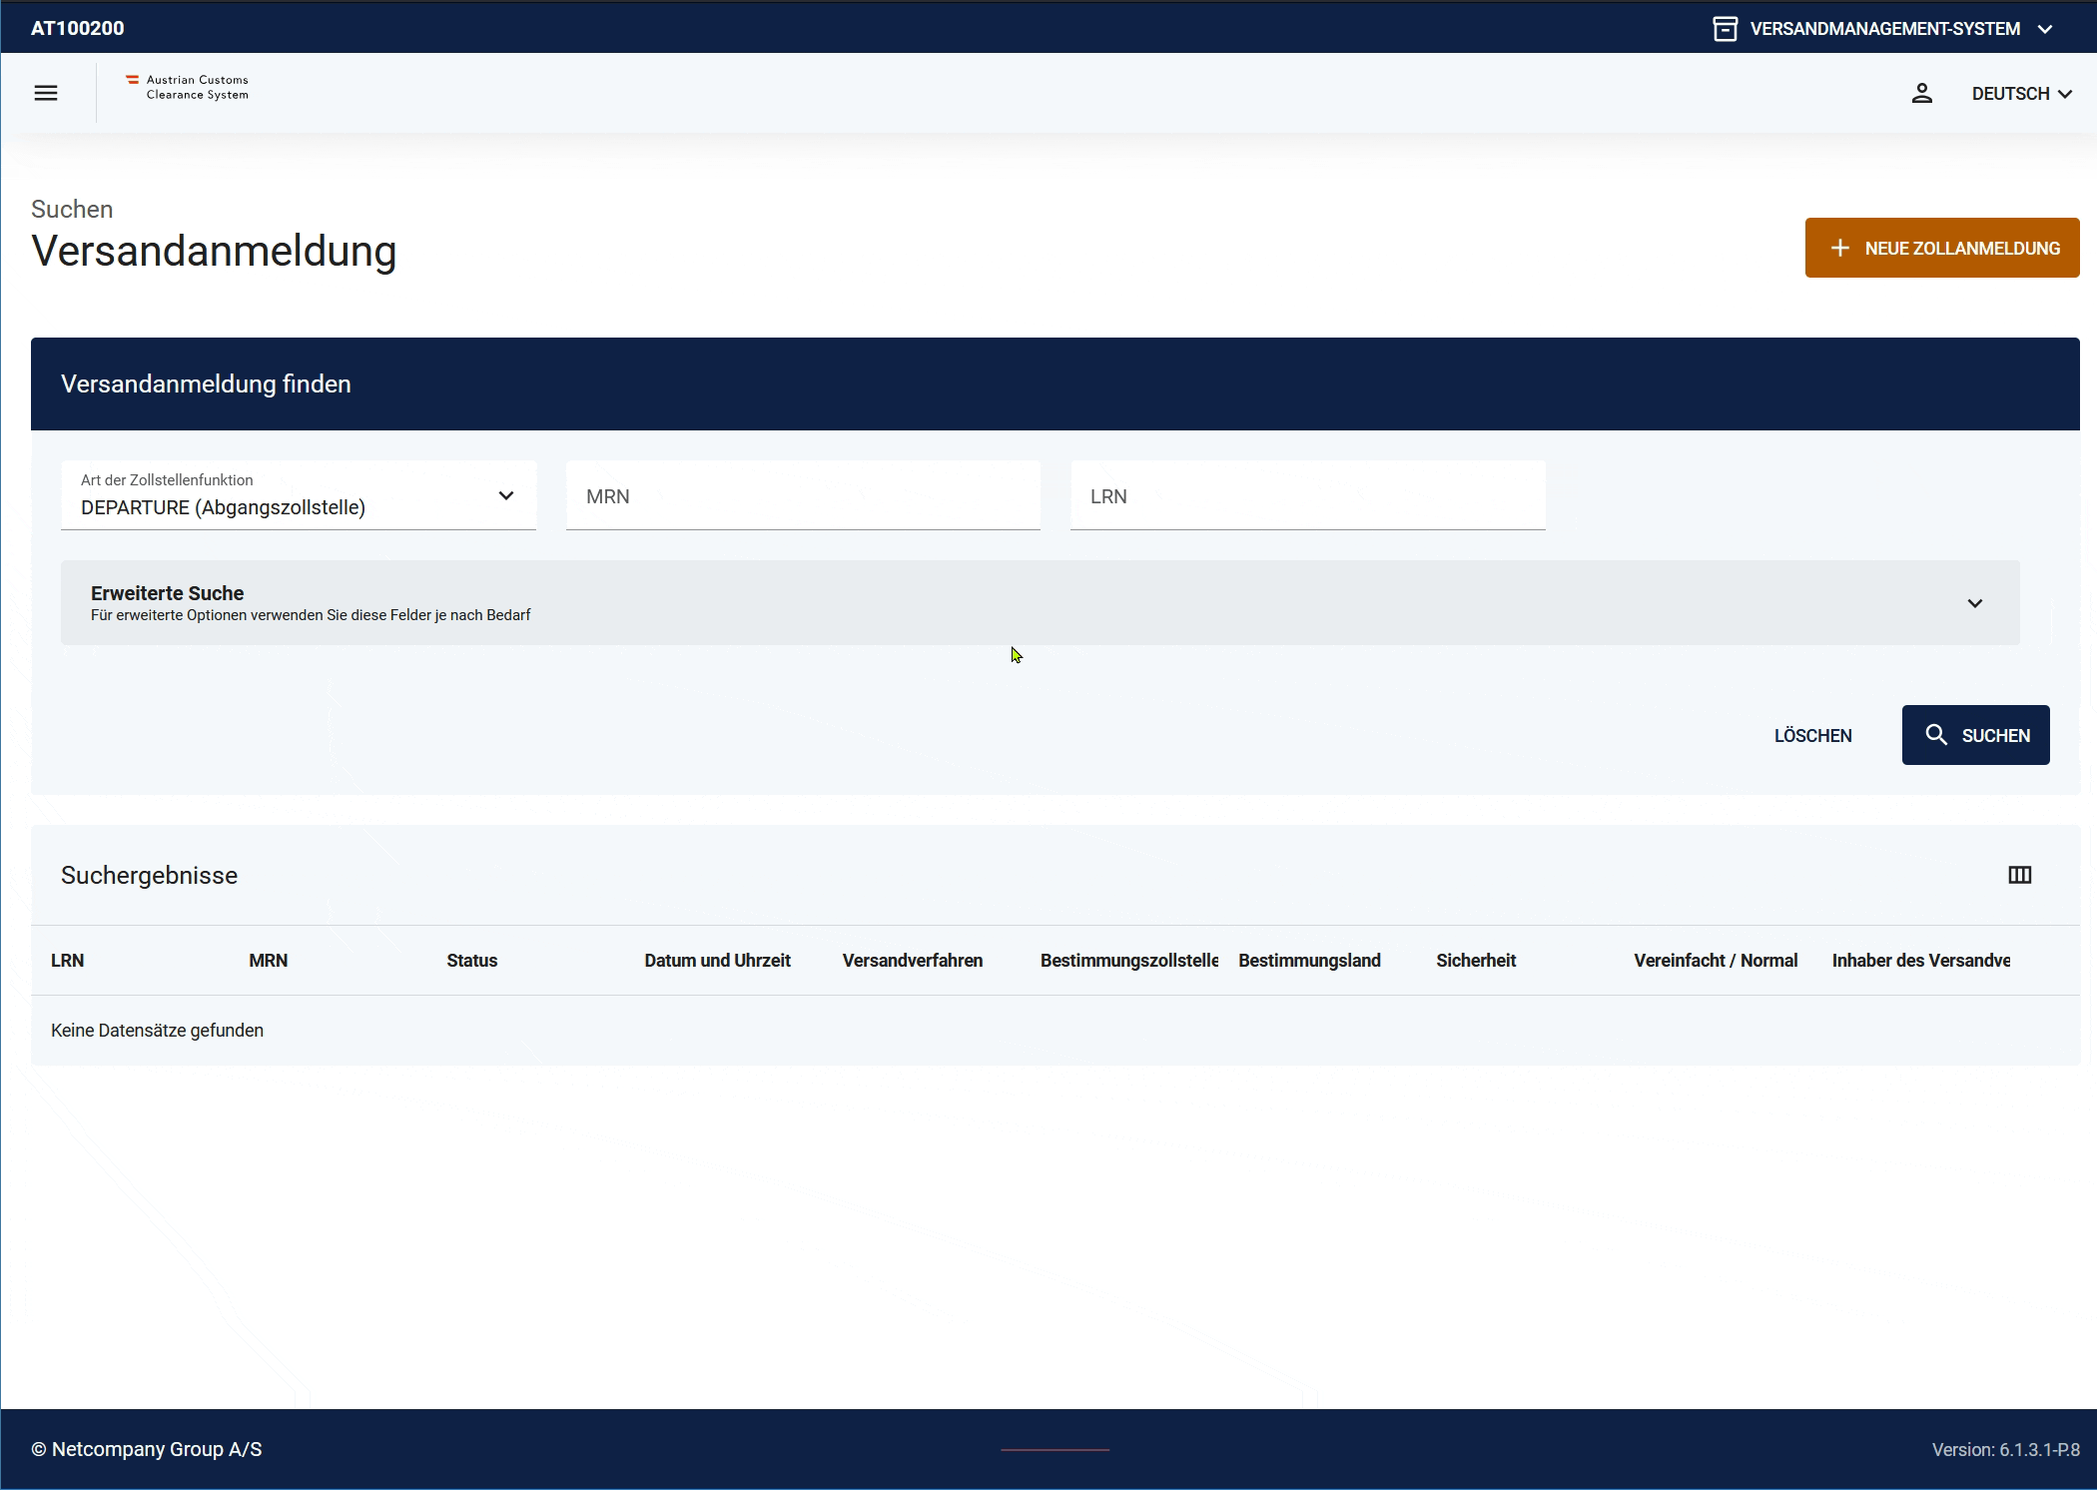
Task: Open the Art der Zollstellenfunktion dropdown
Action: pyautogui.click(x=299, y=495)
